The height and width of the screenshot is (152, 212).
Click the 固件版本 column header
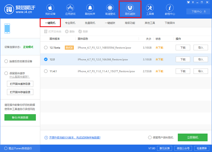click(55, 39)
